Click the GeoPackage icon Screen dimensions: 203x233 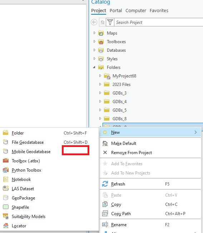[x=6, y=198]
